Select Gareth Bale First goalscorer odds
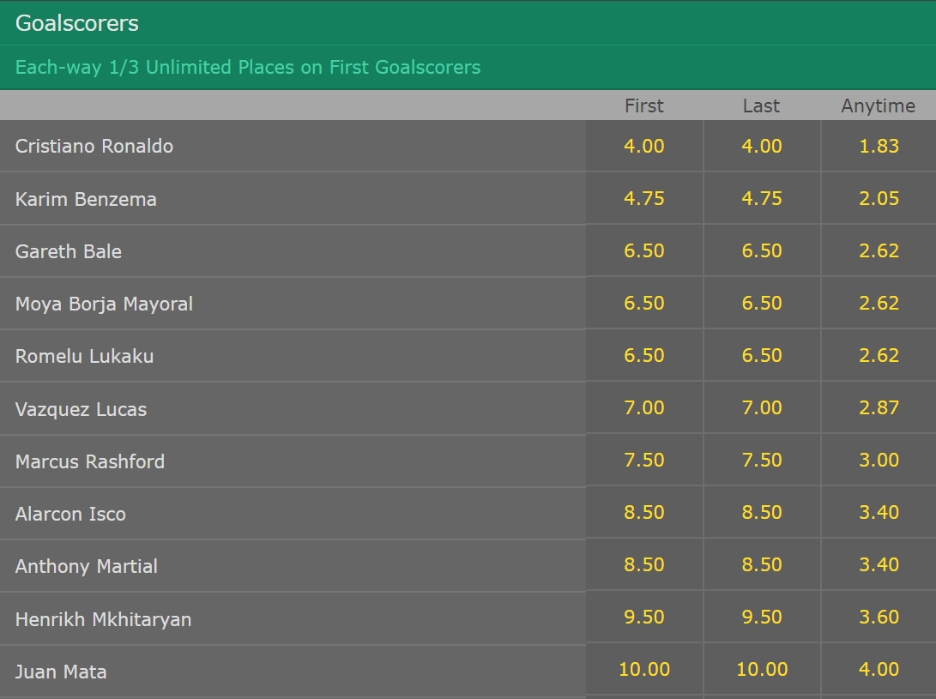The image size is (936, 699). point(644,250)
